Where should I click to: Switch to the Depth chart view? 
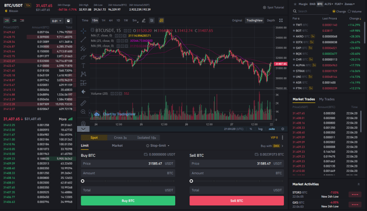tap(271, 21)
